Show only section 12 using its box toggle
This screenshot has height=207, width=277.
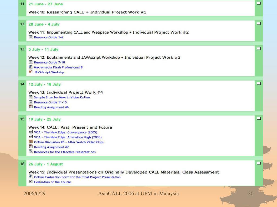pyautogui.click(x=259, y=23)
